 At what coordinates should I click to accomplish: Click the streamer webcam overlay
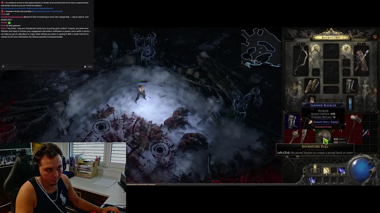[x=63, y=177]
